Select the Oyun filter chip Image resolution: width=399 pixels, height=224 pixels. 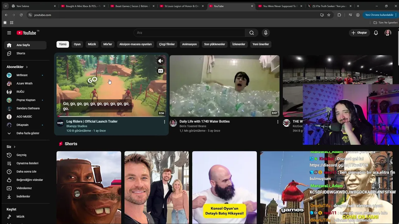(x=77, y=44)
